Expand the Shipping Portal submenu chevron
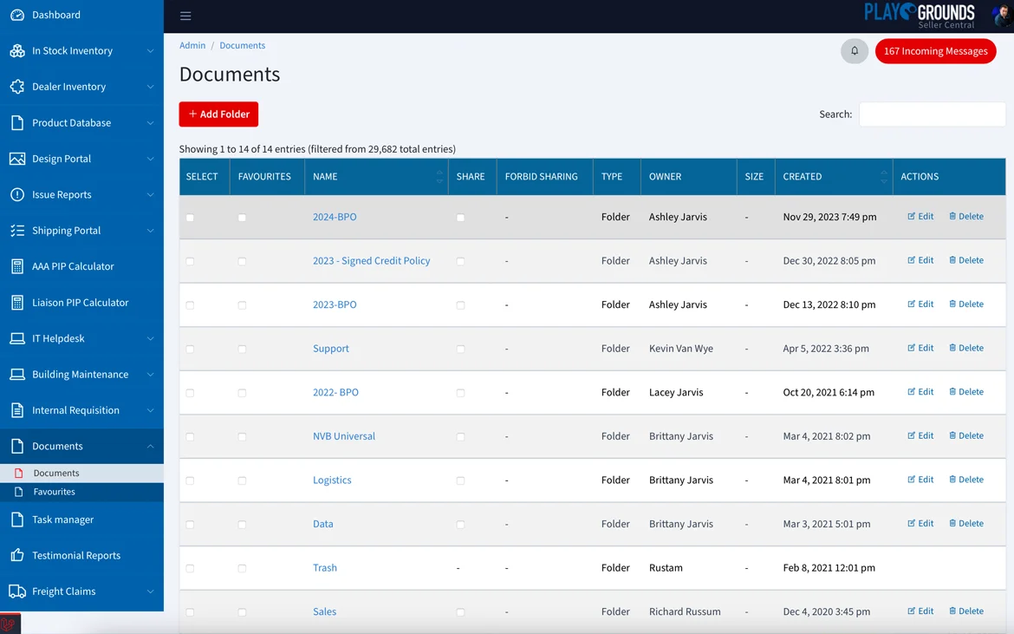This screenshot has height=634, width=1014. 150,231
